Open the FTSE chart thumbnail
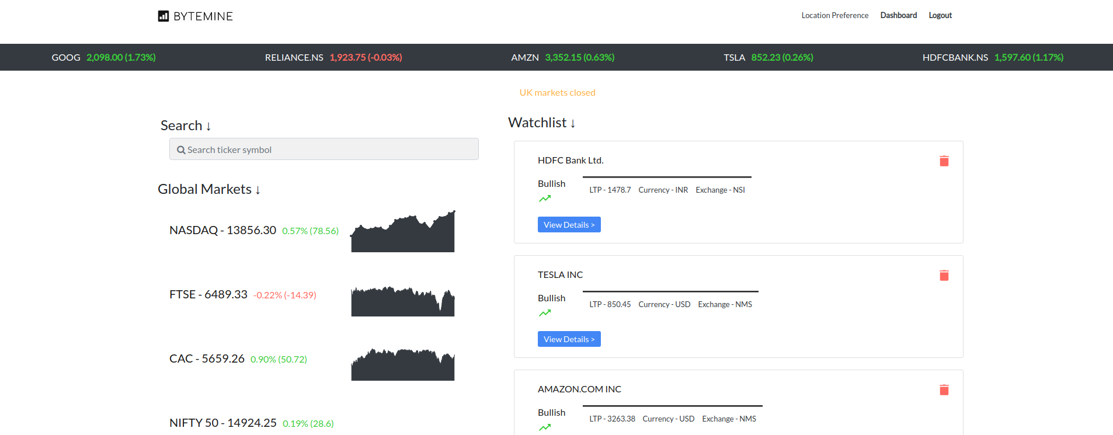This screenshot has height=435, width=1113. click(402, 301)
